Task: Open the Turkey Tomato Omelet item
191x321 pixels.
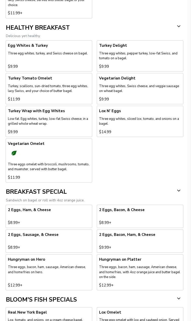Action: coord(49,89)
